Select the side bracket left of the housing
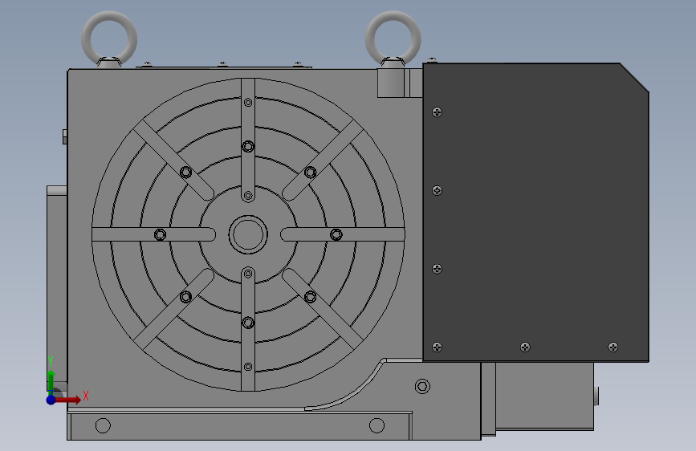This screenshot has width=696, height=451. (57, 289)
